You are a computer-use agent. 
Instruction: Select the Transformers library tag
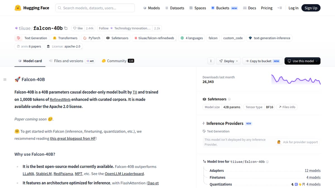coord(65,38)
